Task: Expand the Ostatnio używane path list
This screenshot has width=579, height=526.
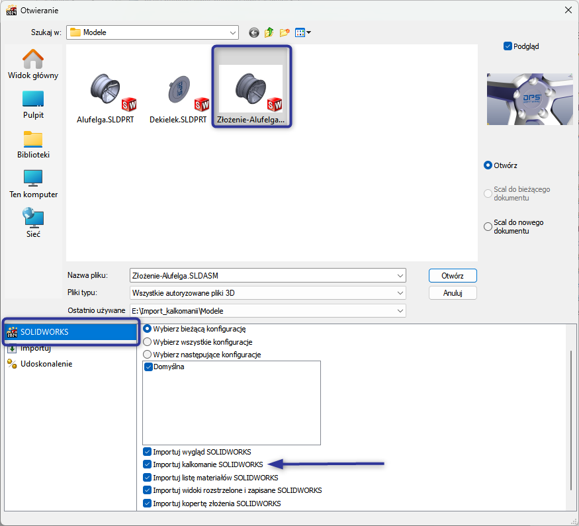Action: click(x=400, y=311)
